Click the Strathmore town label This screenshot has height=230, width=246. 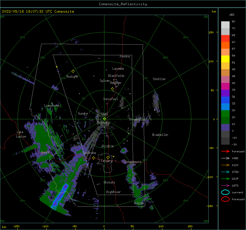[x=133, y=162]
